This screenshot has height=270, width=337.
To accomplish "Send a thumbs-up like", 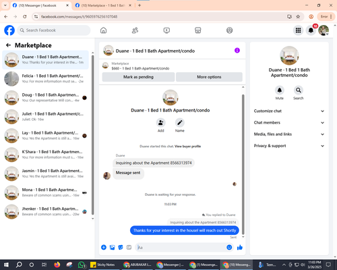I will click(x=240, y=248).
